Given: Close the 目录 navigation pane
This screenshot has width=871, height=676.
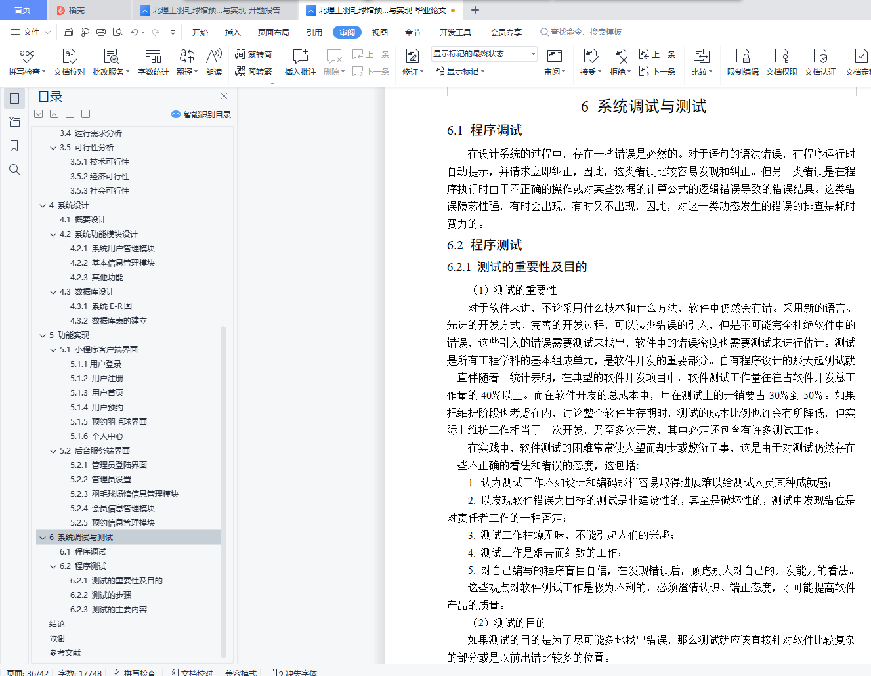Looking at the screenshot, I should coord(224,96).
